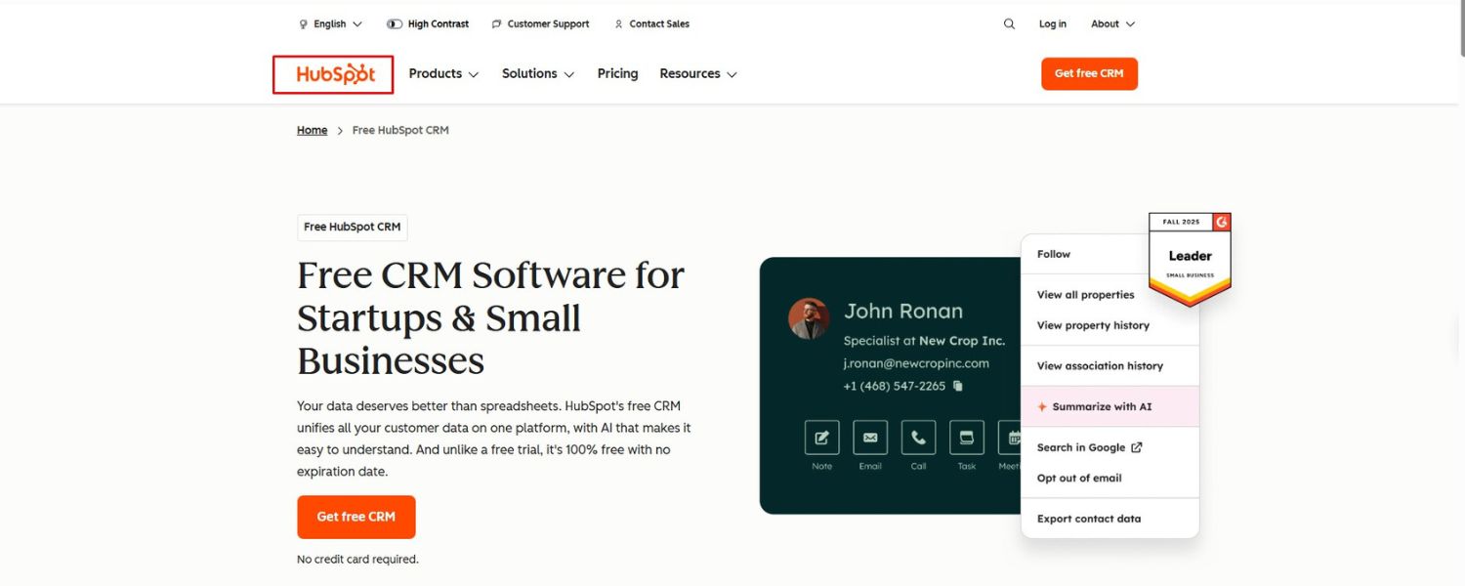Viewport: 1465px width, 586px height.
Task: Click the HubSpot logo
Action: [332, 73]
